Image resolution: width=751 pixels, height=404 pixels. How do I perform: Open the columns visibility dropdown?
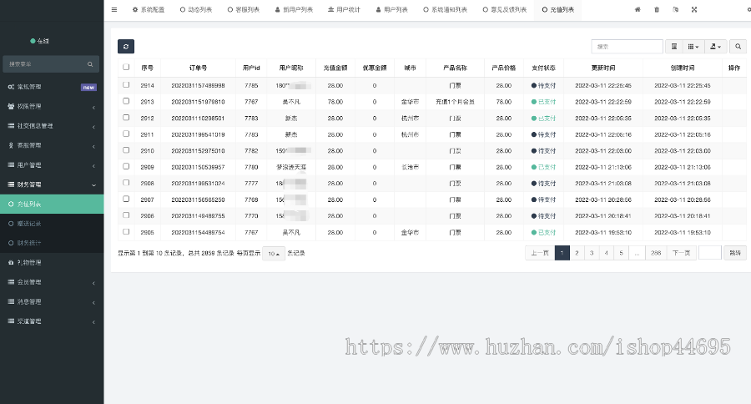693,47
